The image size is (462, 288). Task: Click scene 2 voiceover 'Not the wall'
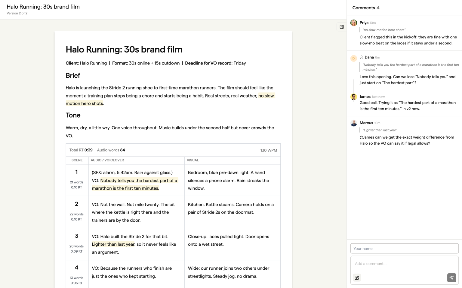(133, 212)
